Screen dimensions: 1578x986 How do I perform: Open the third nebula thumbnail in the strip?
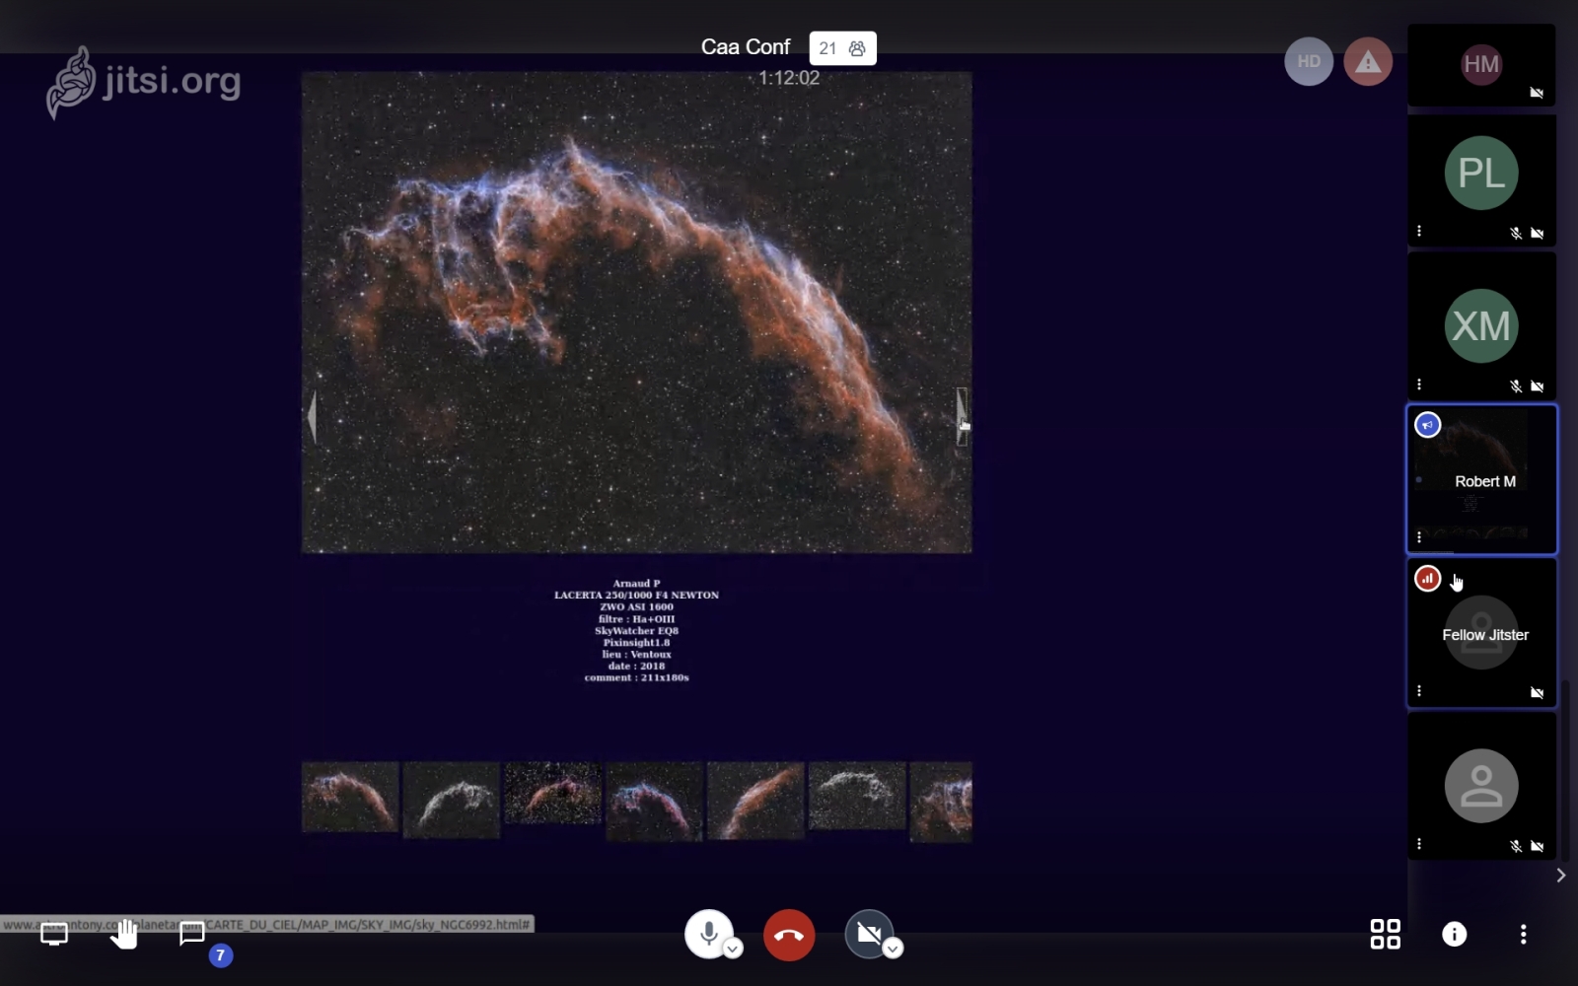[x=552, y=793]
